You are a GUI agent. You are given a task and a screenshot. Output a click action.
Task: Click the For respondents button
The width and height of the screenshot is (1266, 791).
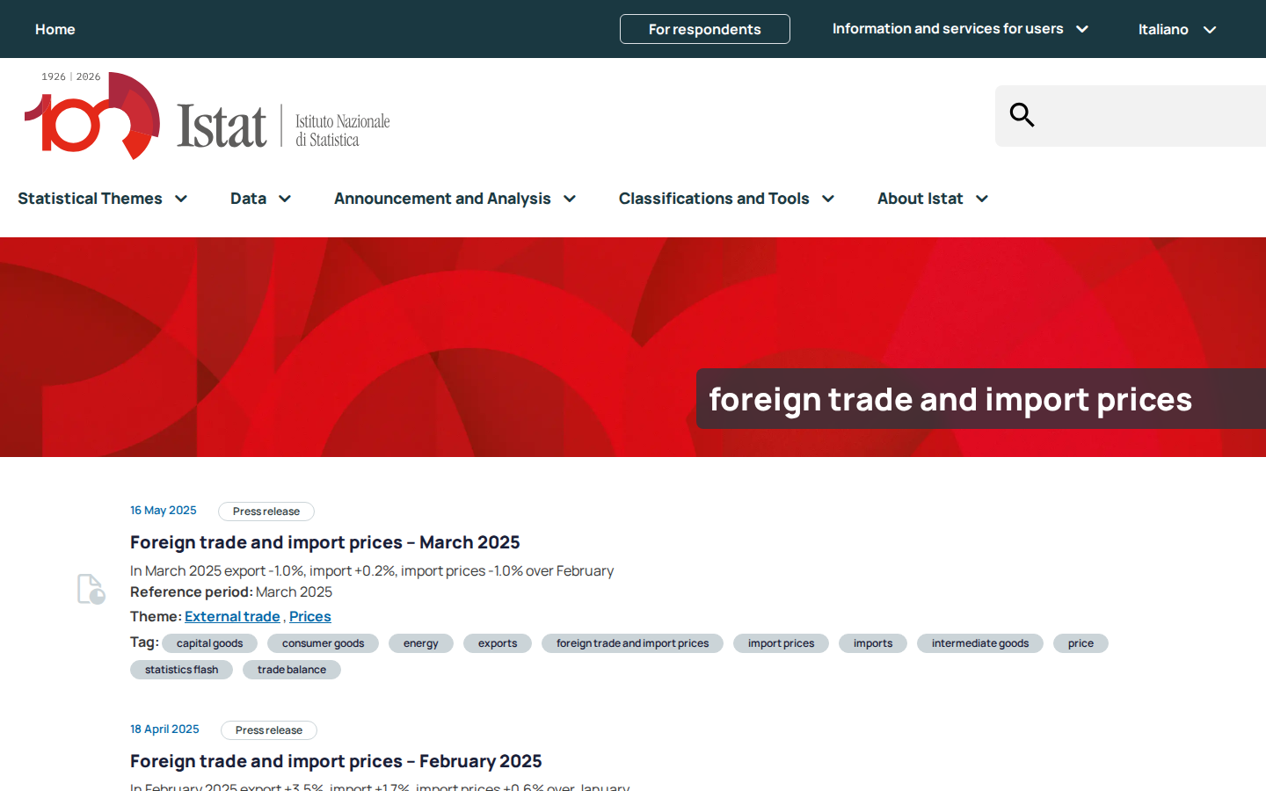705,29
